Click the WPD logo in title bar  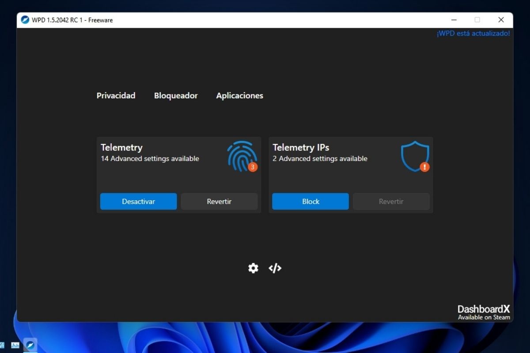tap(25, 20)
